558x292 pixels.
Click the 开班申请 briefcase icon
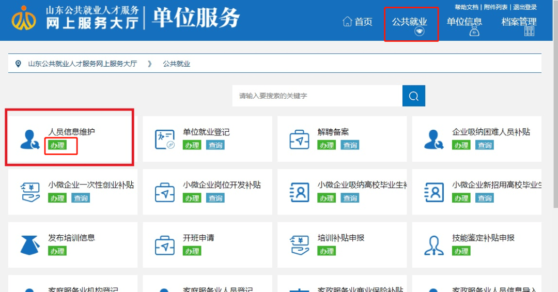pos(165,245)
